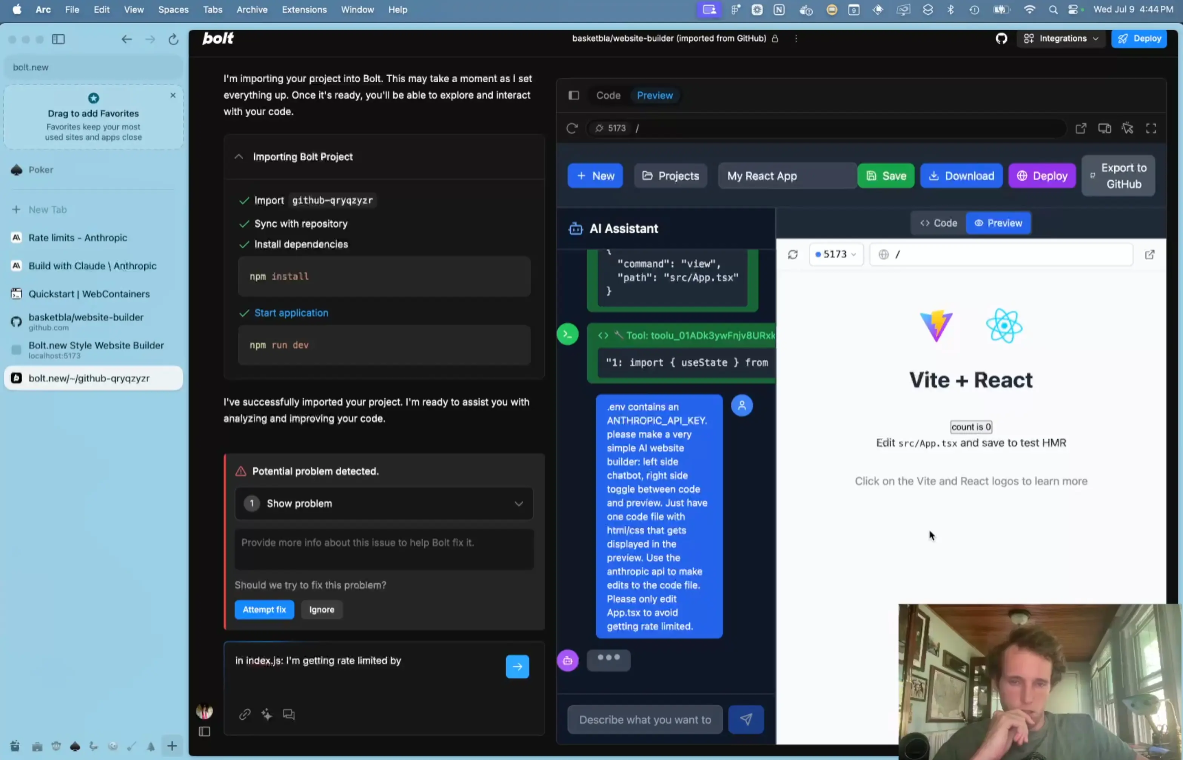Click the Wi-Fi status icon
This screenshot has width=1183, height=760.
(1029, 9)
